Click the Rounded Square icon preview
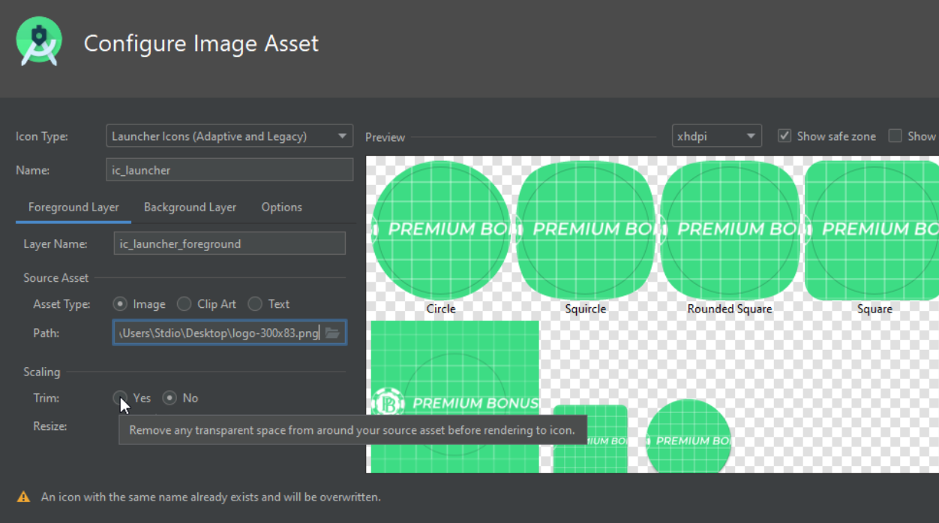939x523 pixels. point(730,229)
